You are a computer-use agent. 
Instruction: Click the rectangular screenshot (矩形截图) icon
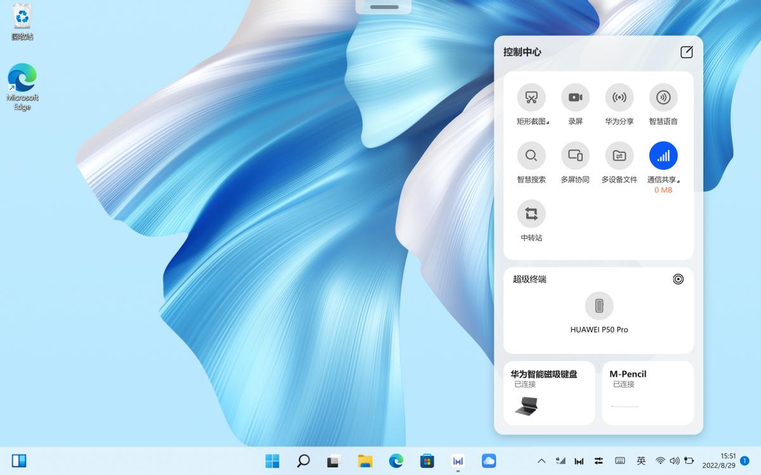click(531, 98)
